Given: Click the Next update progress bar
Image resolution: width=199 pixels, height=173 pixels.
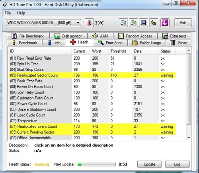Looking at the screenshot, I should [97, 164].
